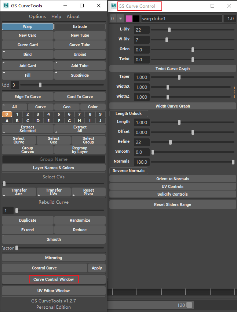Viewport: 237px width, 312px height.
Task: Open the About menu
Action: point(73,17)
